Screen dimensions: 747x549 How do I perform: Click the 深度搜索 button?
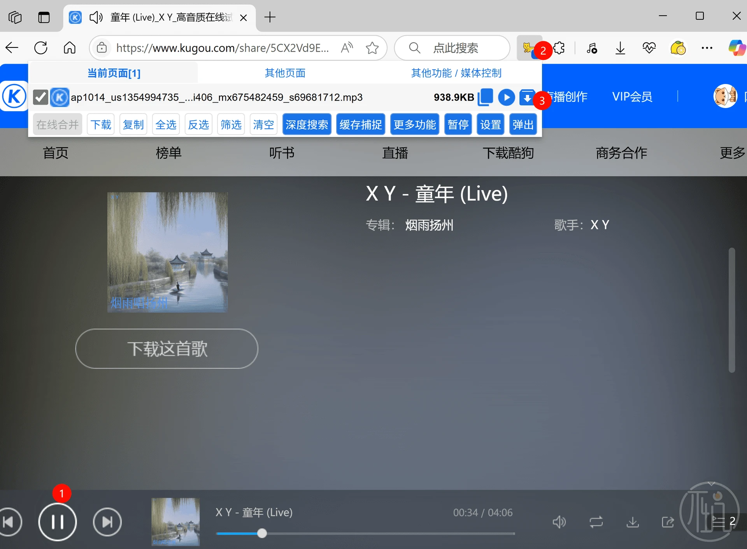[x=307, y=124]
